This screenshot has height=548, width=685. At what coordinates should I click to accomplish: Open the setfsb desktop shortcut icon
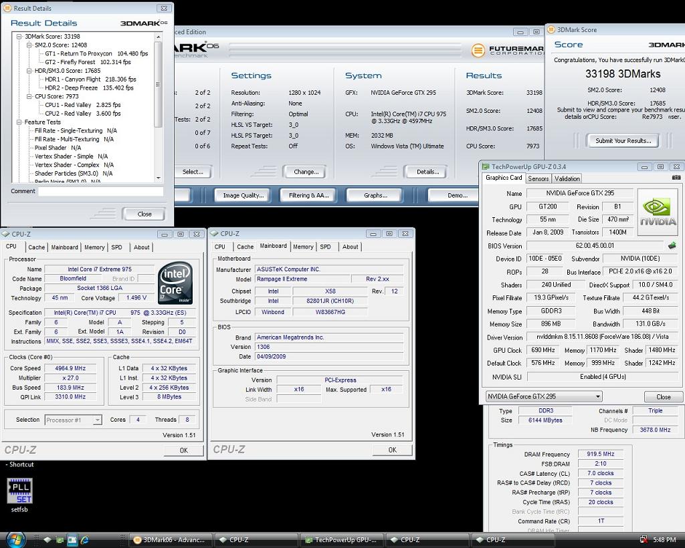pyautogui.click(x=19, y=491)
